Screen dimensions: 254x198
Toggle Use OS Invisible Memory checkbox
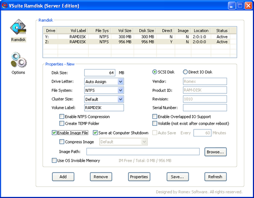[54, 160]
